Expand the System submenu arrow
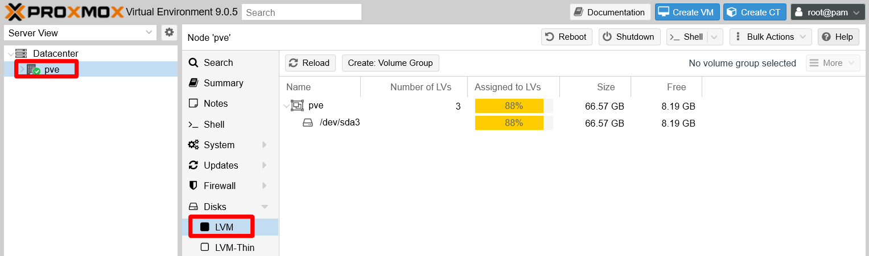 pyautogui.click(x=264, y=145)
